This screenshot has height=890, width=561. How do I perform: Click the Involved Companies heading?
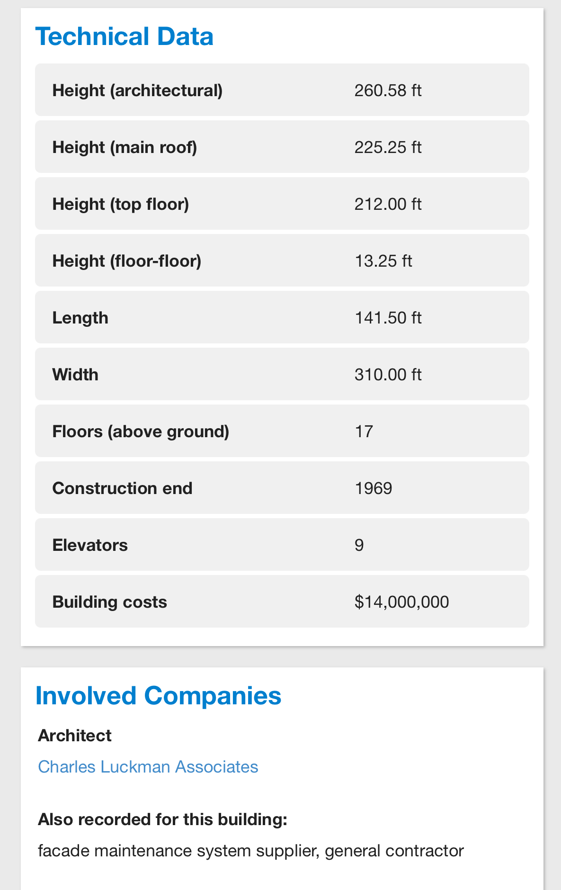click(158, 696)
